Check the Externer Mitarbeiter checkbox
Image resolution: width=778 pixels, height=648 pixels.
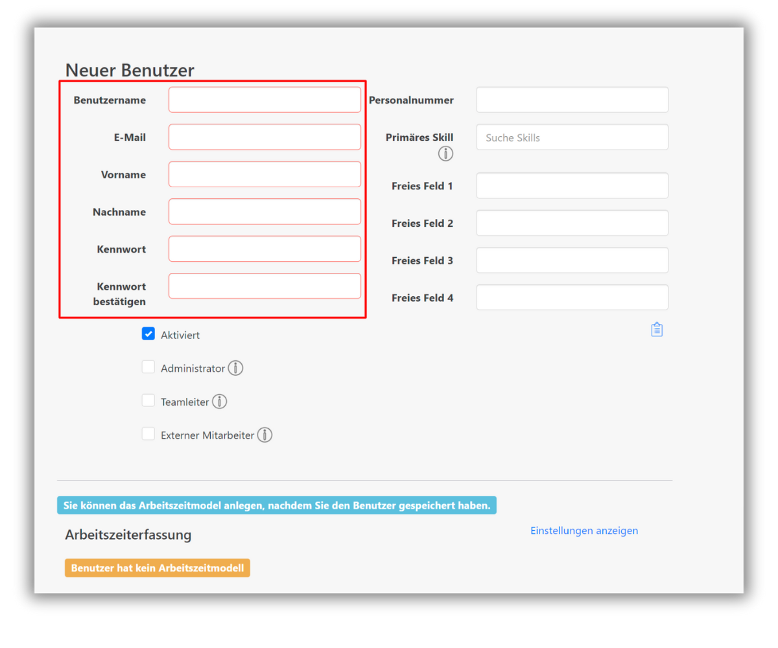tap(148, 434)
